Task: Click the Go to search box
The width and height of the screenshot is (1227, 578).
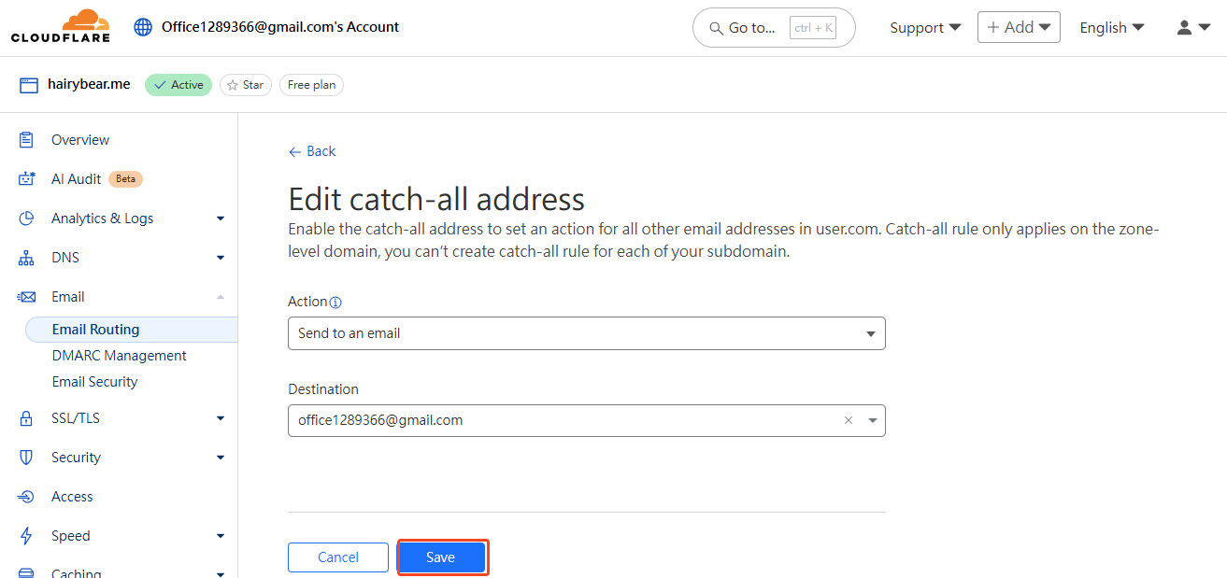Action: tap(774, 28)
